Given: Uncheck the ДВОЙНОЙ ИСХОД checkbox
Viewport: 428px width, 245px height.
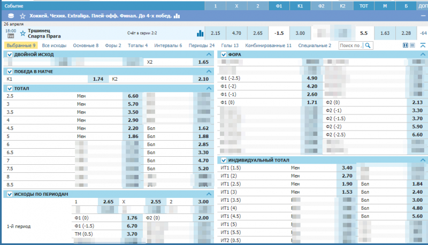Looking at the screenshot, I should (9, 55).
